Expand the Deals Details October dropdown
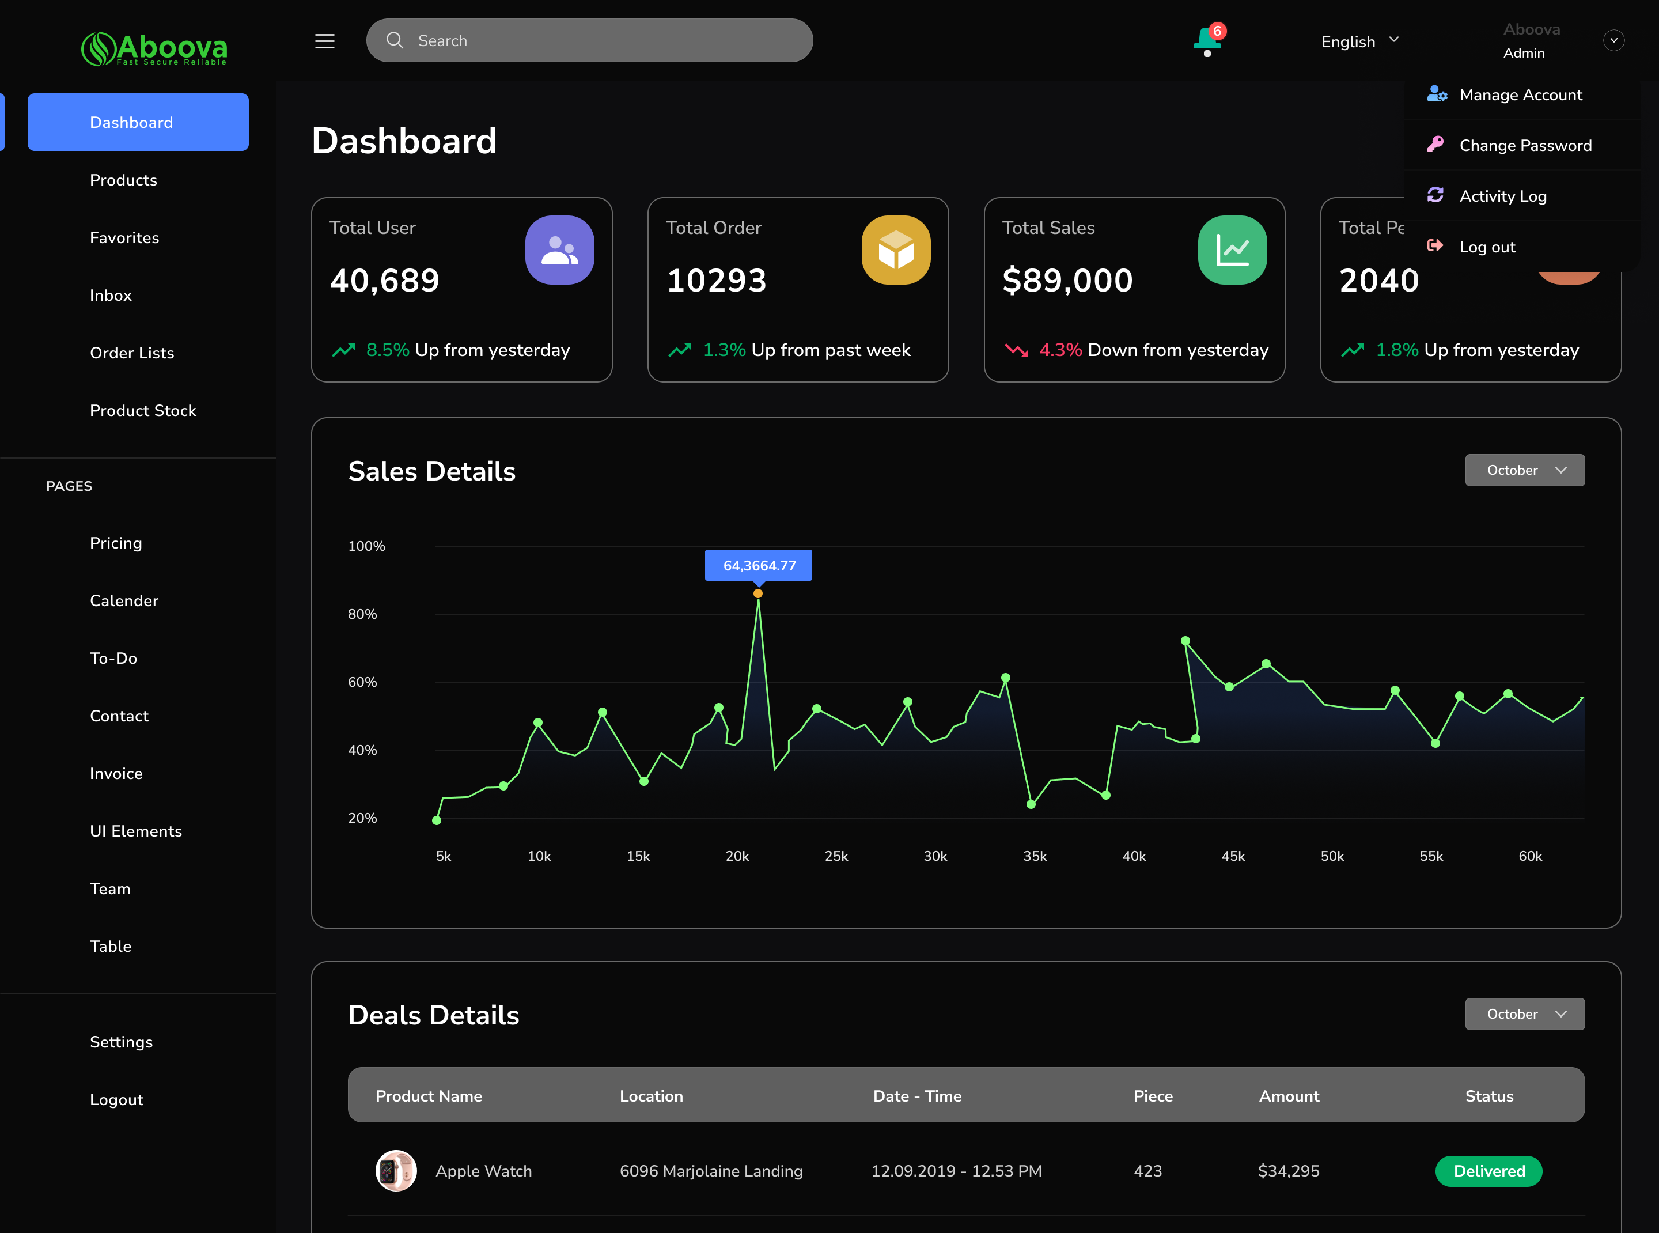 coord(1525,1013)
